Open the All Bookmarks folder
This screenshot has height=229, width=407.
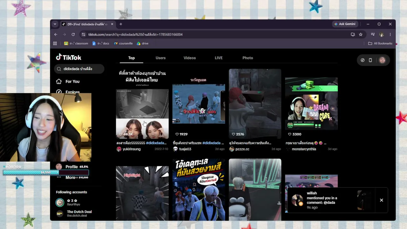pyautogui.click(x=380, y=43)
